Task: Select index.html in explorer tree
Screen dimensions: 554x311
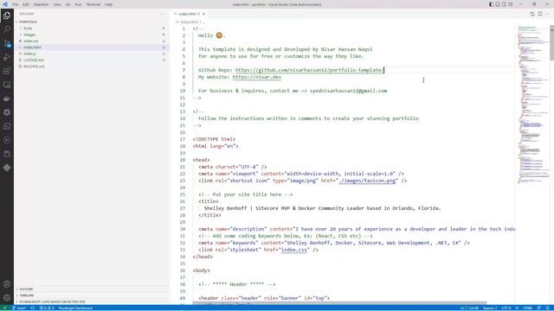Action: (92, 48)
